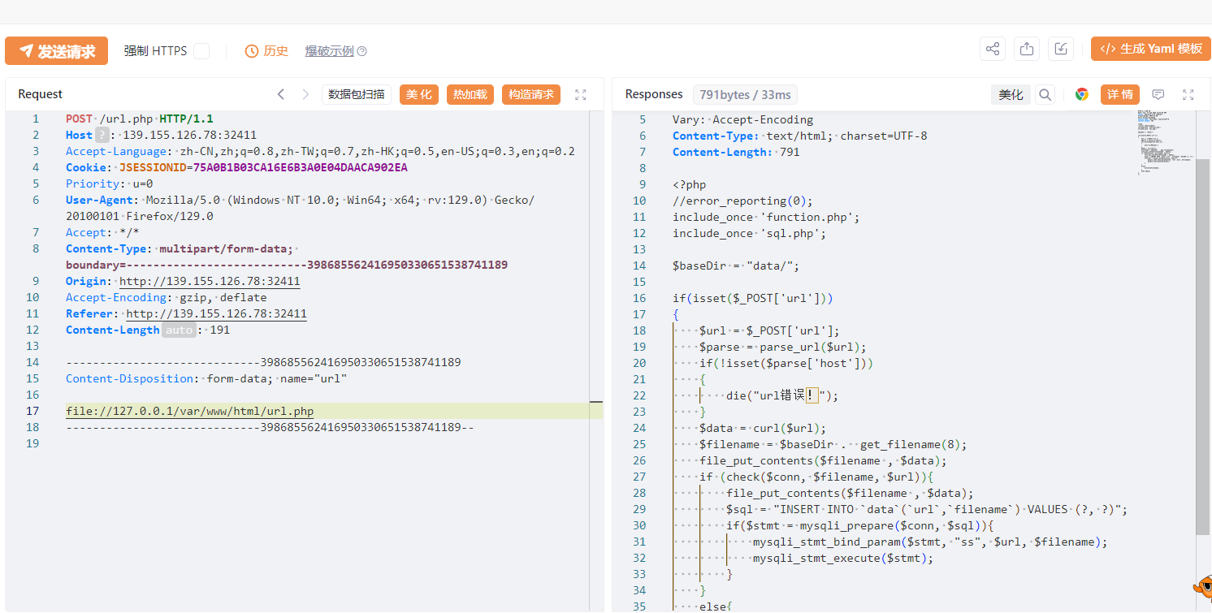Click the Host tag badge on line 2

pyautogui.click(x=102, y=135)
